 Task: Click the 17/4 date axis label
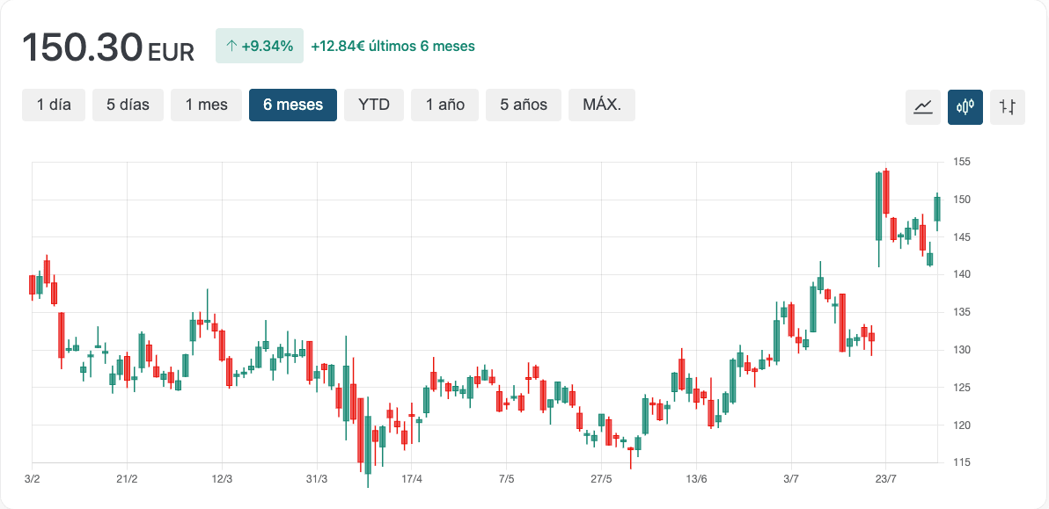point(412,479)
